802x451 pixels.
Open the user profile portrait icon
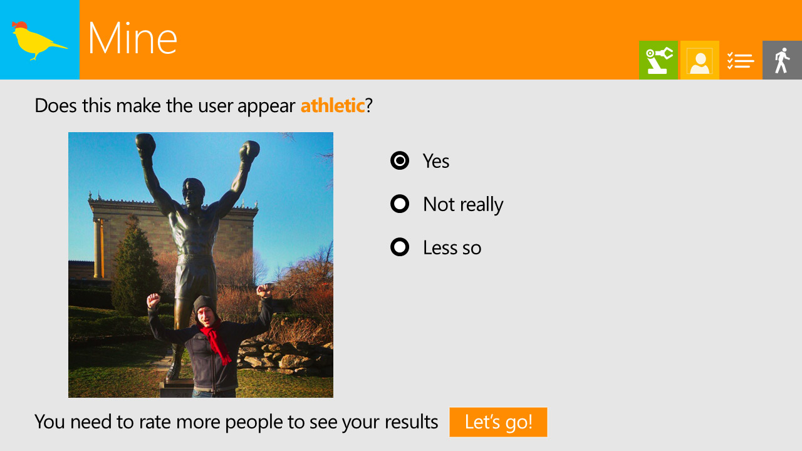pyautogui.click(x=699, y=60)
